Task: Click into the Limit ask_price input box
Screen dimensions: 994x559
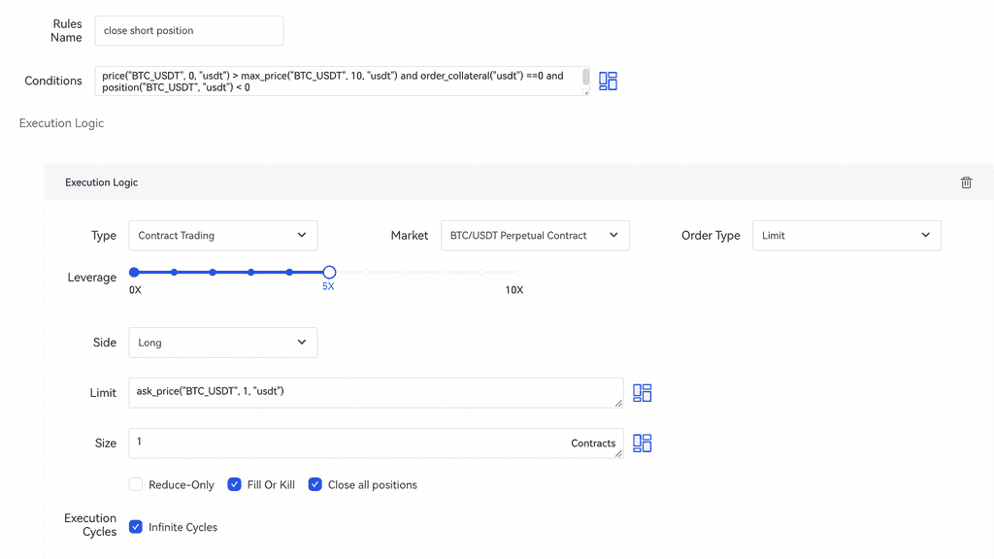Action: click(x=374, y=392)
